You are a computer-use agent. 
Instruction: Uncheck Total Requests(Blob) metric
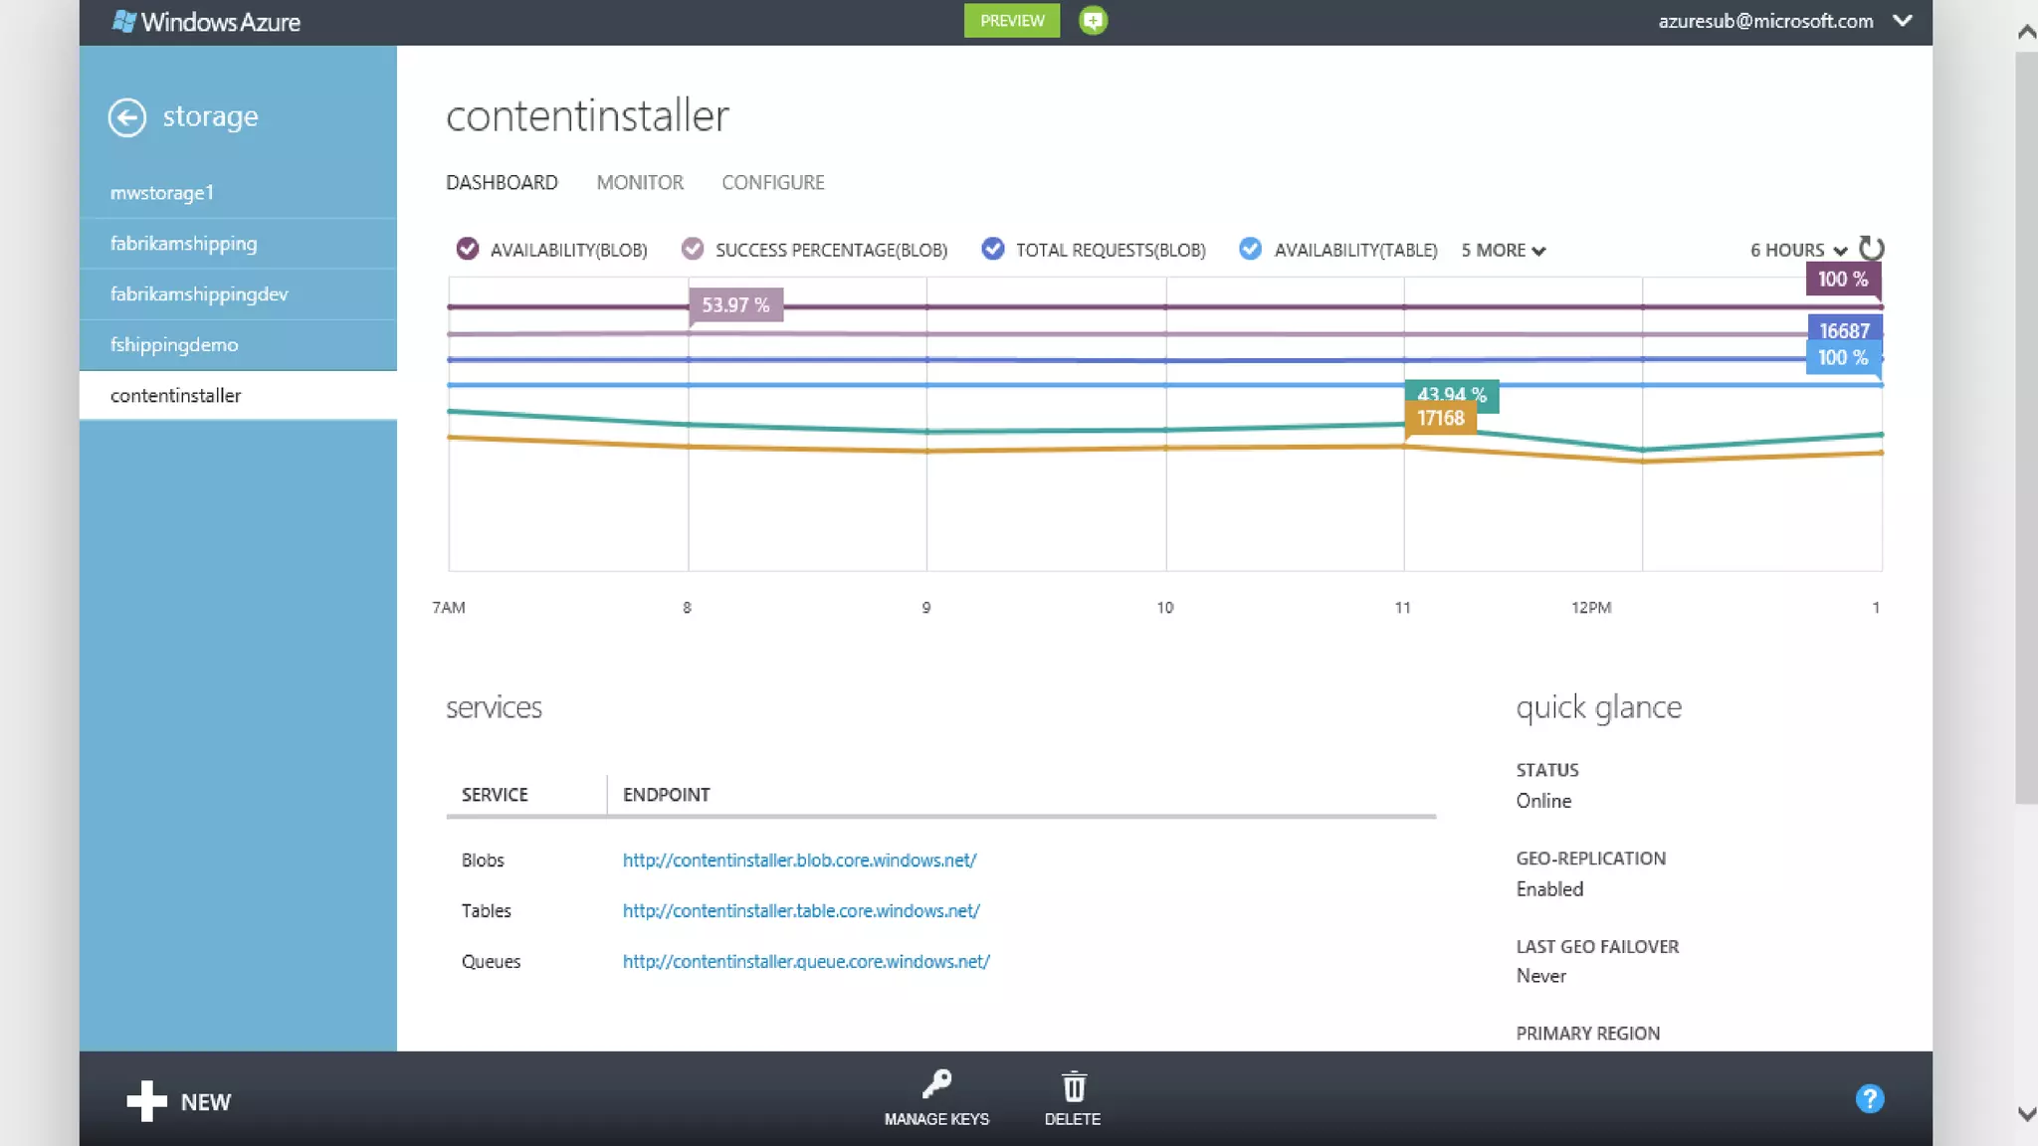point(992,249)
